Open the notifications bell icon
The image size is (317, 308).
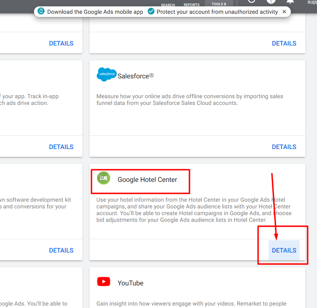click(x=290, y=2)
